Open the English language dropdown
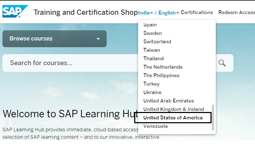Viewport: 255px width, 150px height. pos(168,13)
